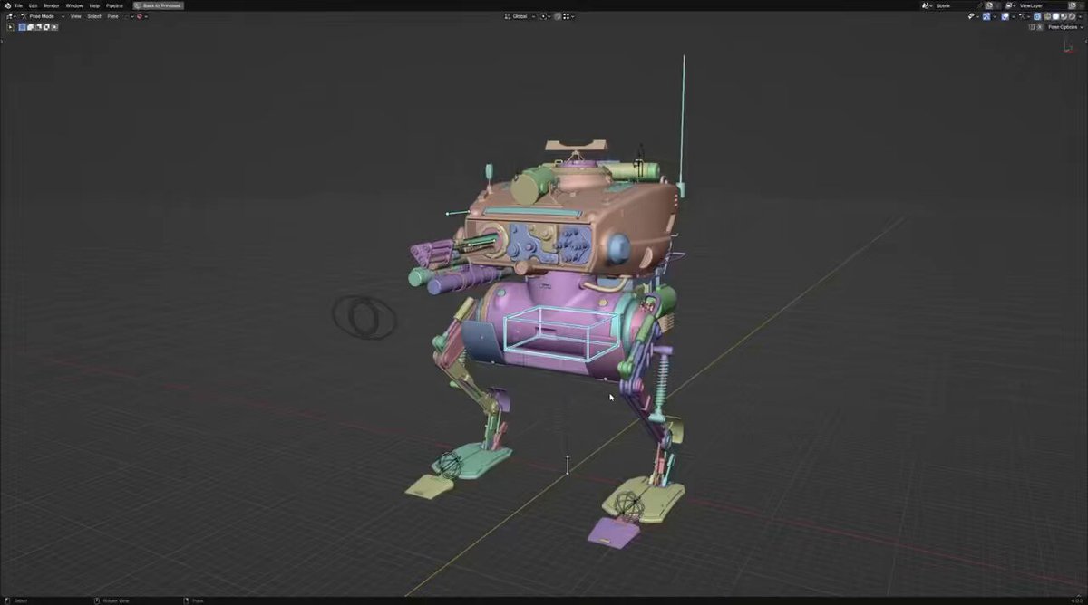Click the view layer browse icon

pyautogui.click(x=1010, y=5)
